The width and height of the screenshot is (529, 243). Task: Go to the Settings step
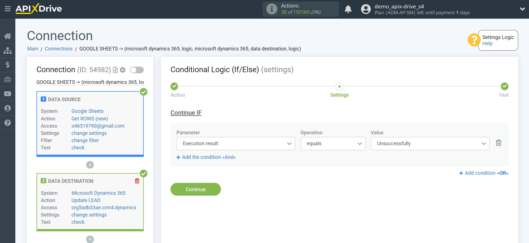(339, 86)
